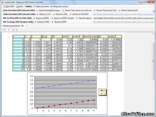Screen dimensions: 156x117
Task: Click table header 'K1'
Action: (57, 37)
